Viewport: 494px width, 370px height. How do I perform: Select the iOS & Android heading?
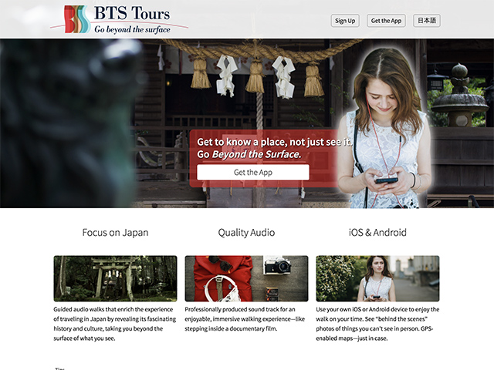[x=377, y=233]
